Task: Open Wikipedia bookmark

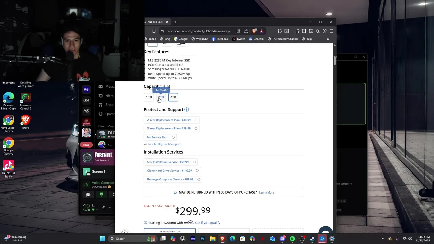Action: point(200,39)
